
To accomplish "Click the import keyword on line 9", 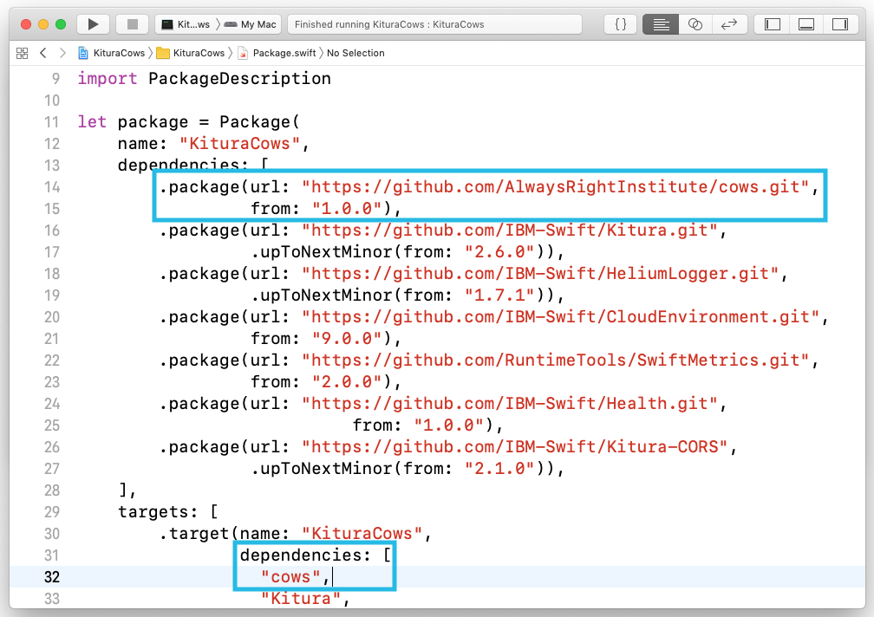I will pyautogui.click(x=107, y=79).
